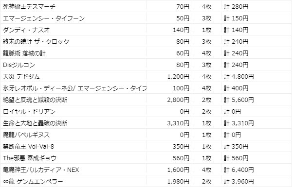Select ∞龍 ゲンムエンペラー card name
The image size is (292, 187).
(x=33, y=182)
